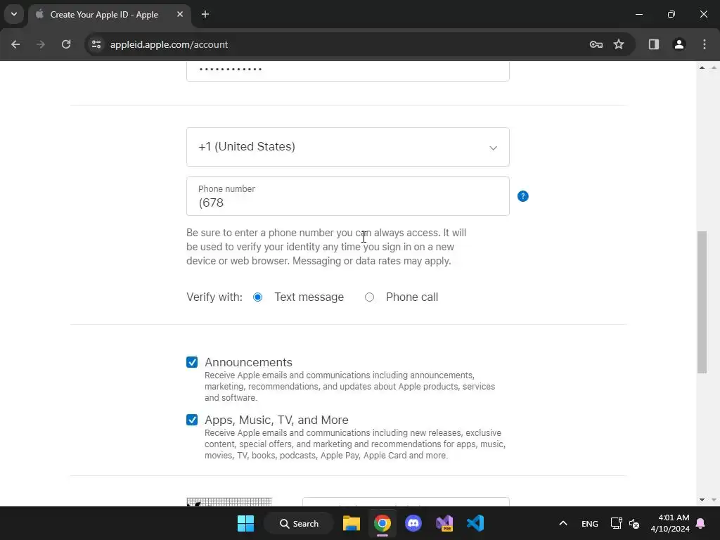The width and height of the screenshot is (720, 540).
Task: Click the Announcements label text
Action: pos(248,362)
